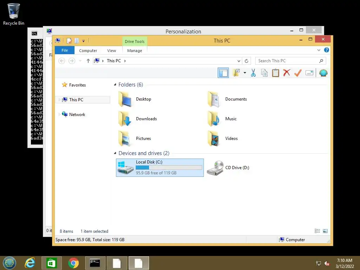360x270 pixels.
Task: Go up one level with the Up arrow
Action: tap(88, 61)
